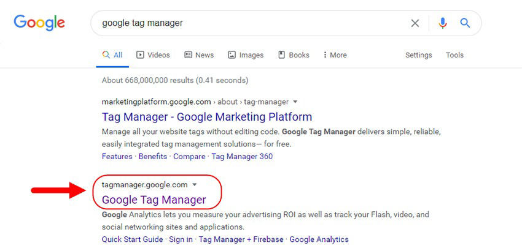The image size is (522, 251).
Task: Expand marketingplatform.google.com result options arrow
Action: click(x=295, y=102)
